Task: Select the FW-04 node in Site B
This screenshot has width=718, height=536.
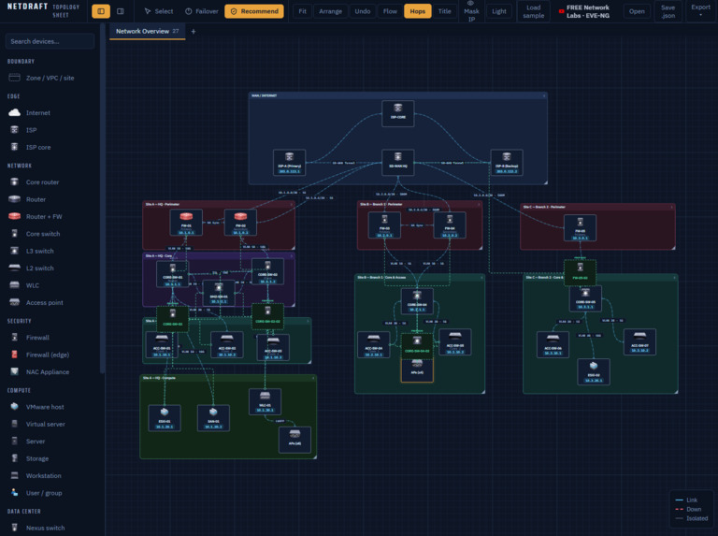Action: click(450, 225)
